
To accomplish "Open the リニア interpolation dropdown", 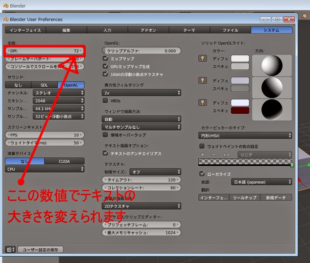I will tap(265, 155).
